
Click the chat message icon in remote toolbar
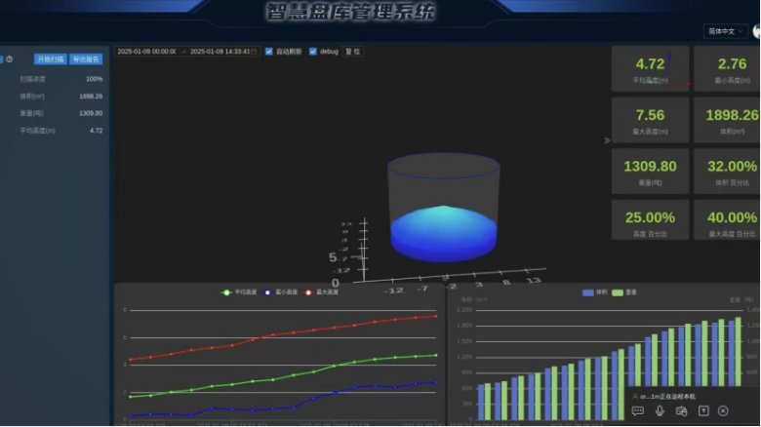pyautogui.click(x=638, y=411)
